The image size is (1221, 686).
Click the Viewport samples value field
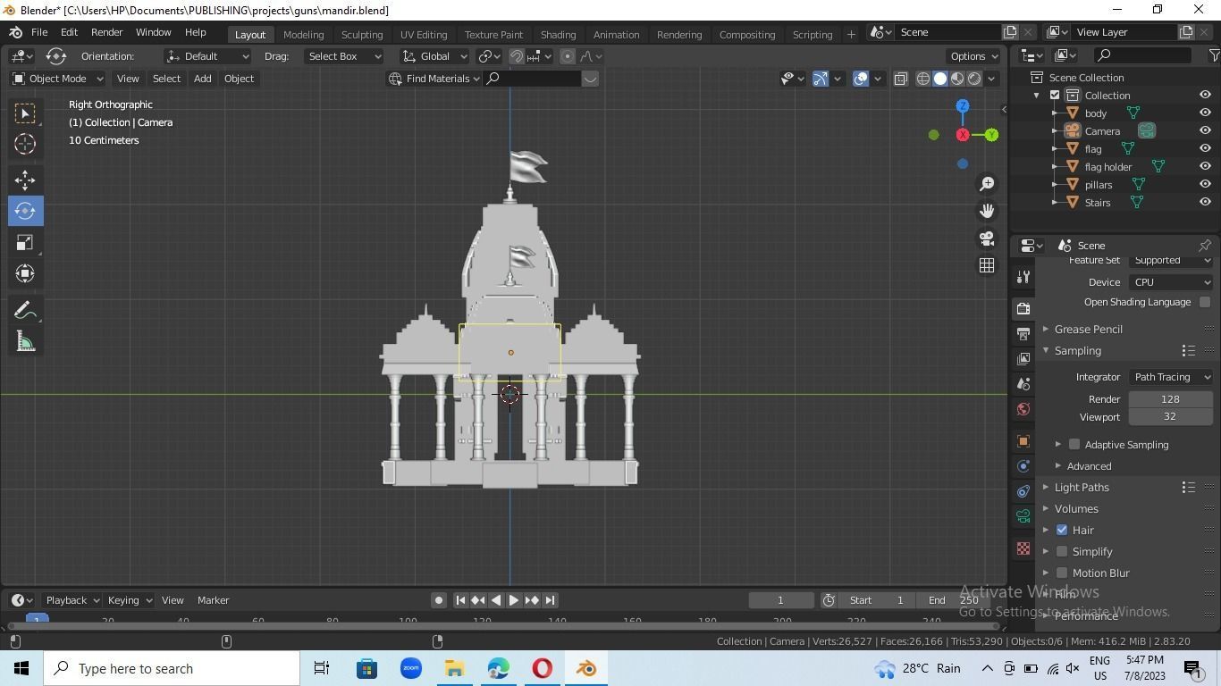(1171, 416)
